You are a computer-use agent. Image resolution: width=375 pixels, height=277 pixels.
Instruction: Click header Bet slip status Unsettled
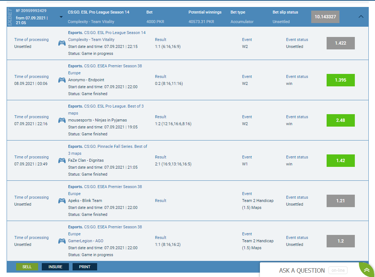click(281, 22)
